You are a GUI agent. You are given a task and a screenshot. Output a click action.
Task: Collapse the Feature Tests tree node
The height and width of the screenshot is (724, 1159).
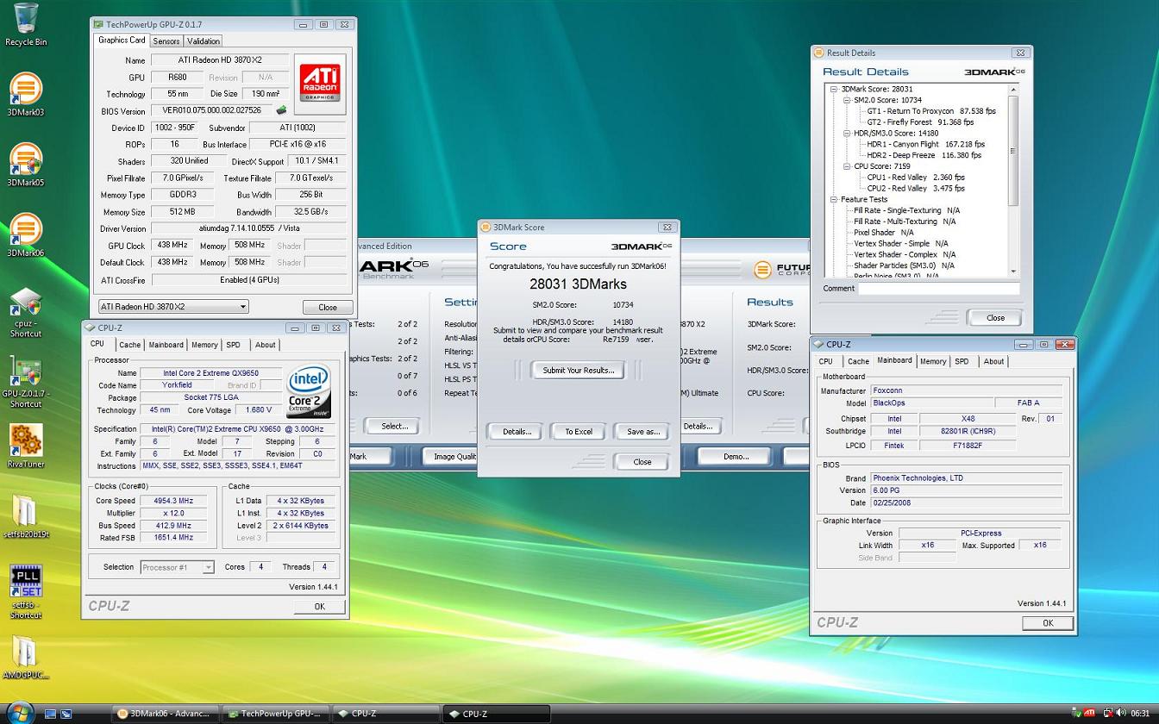tap(834, 199)
